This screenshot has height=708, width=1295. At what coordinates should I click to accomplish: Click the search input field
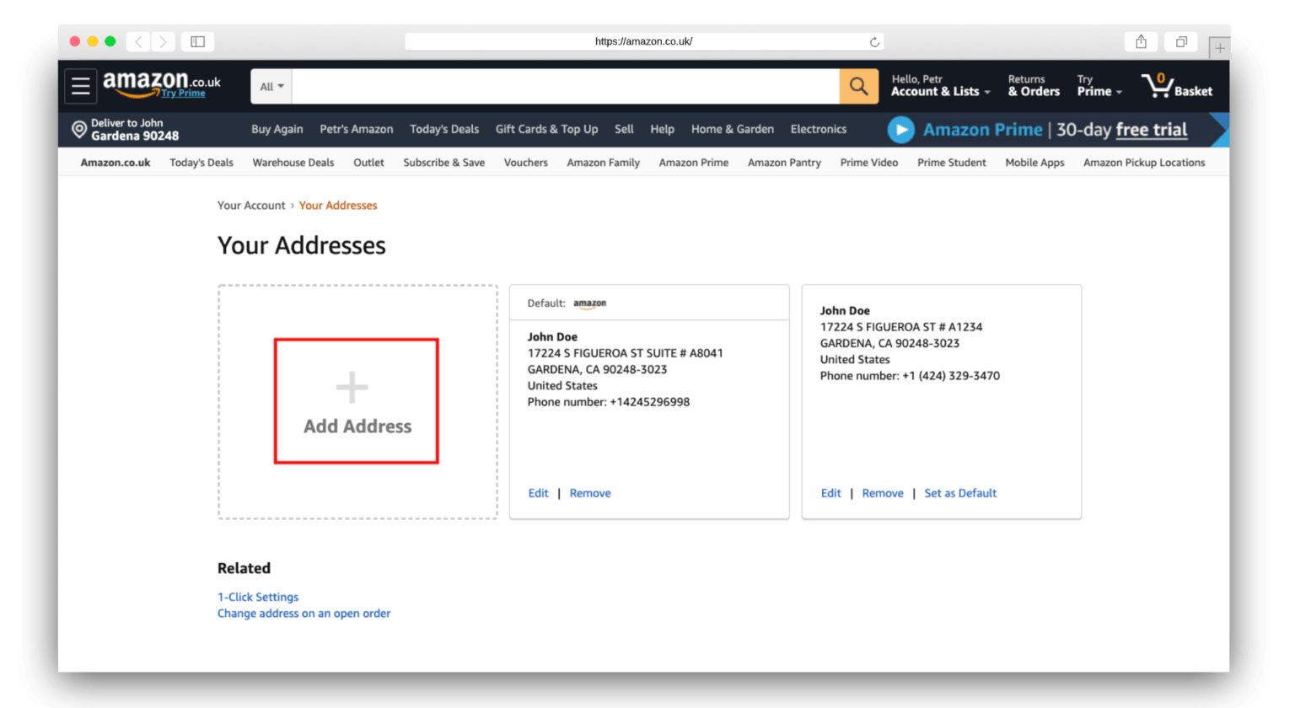565,86
